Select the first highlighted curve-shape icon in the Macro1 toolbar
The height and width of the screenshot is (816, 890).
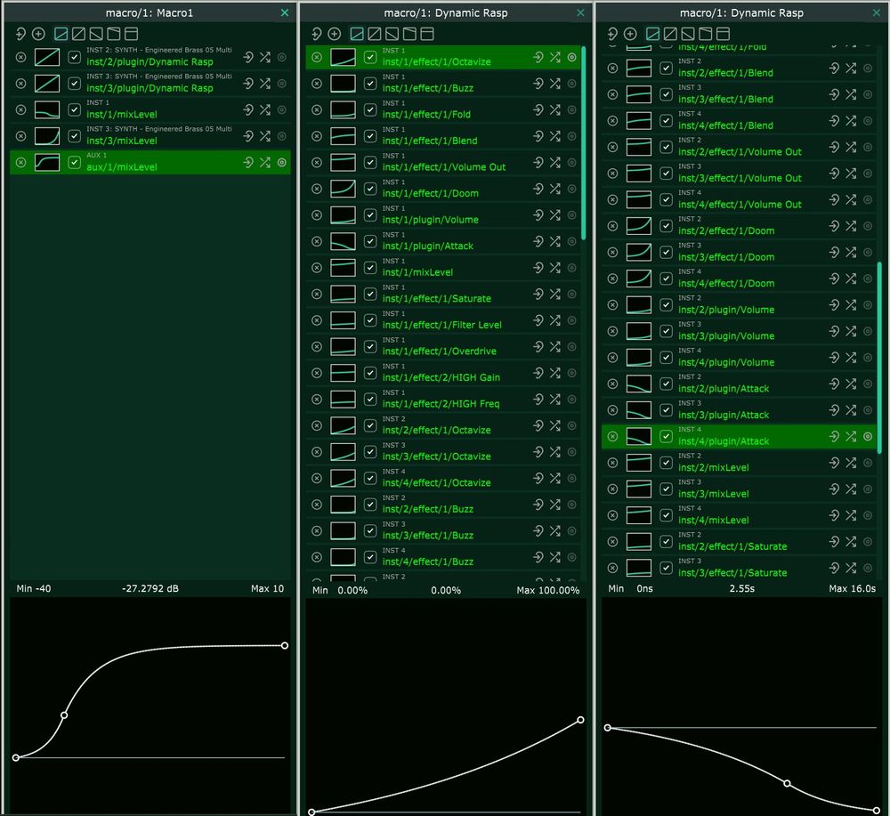[x=61, y=34]
